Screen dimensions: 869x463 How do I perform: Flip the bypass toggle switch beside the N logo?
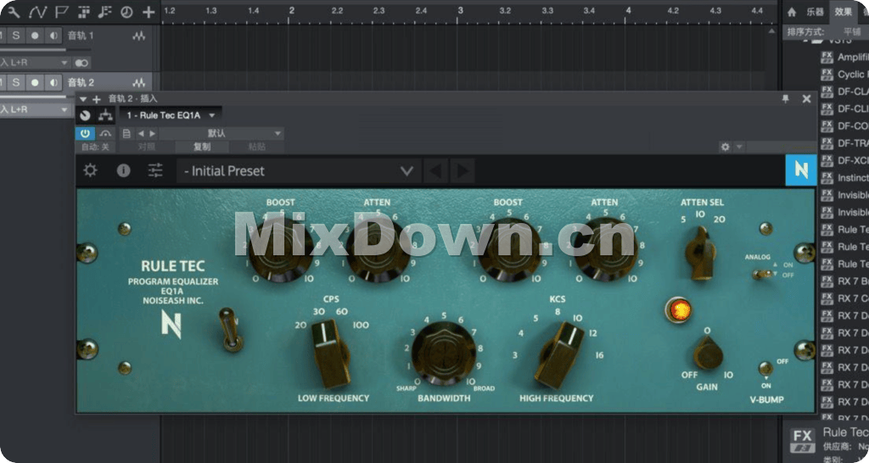pyautogui.click(x=231, y=330)
